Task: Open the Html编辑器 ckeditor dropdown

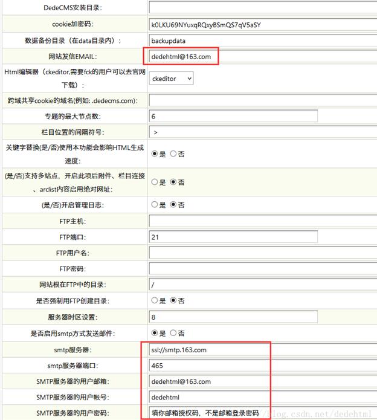Action: pyautogui.click(x=172, y=79)
